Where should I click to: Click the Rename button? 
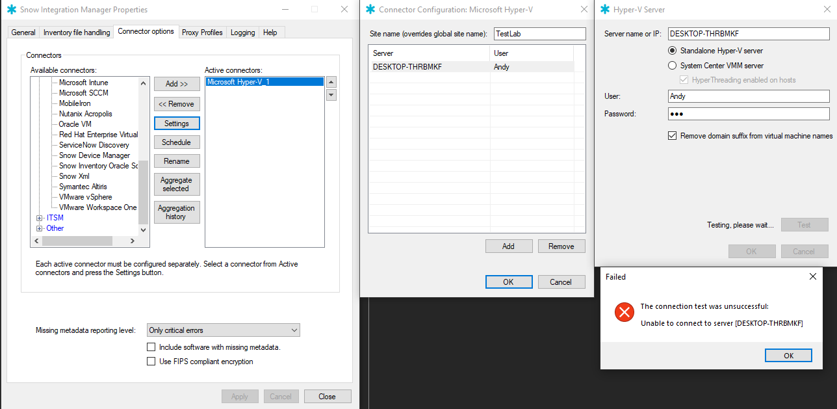[x=177, y=161]
